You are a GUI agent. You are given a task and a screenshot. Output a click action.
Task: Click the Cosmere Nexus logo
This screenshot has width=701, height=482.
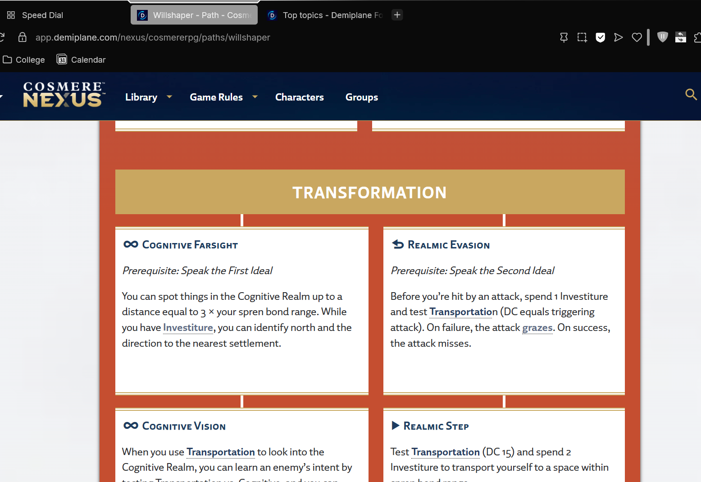point(64,95)
